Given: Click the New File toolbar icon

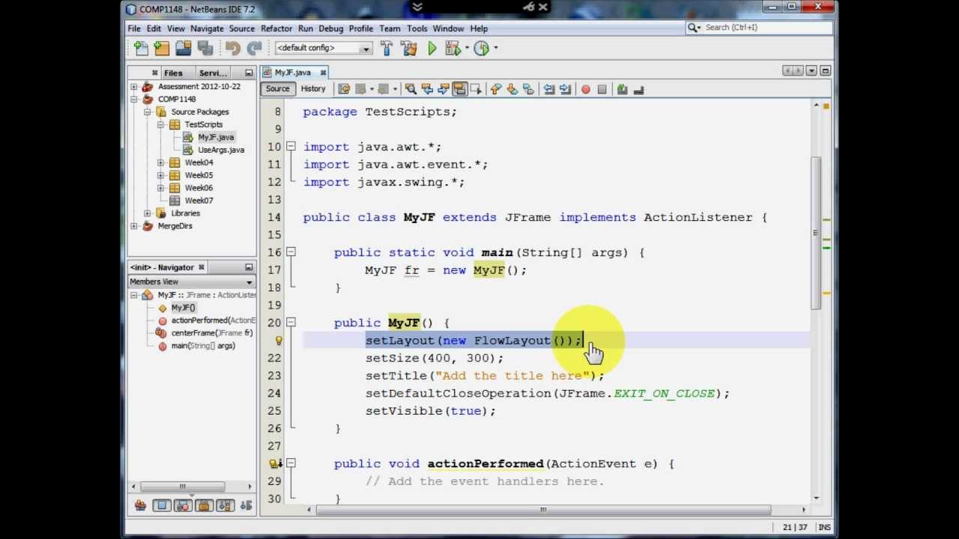Looking at the screenshot, I should [141, 48].
